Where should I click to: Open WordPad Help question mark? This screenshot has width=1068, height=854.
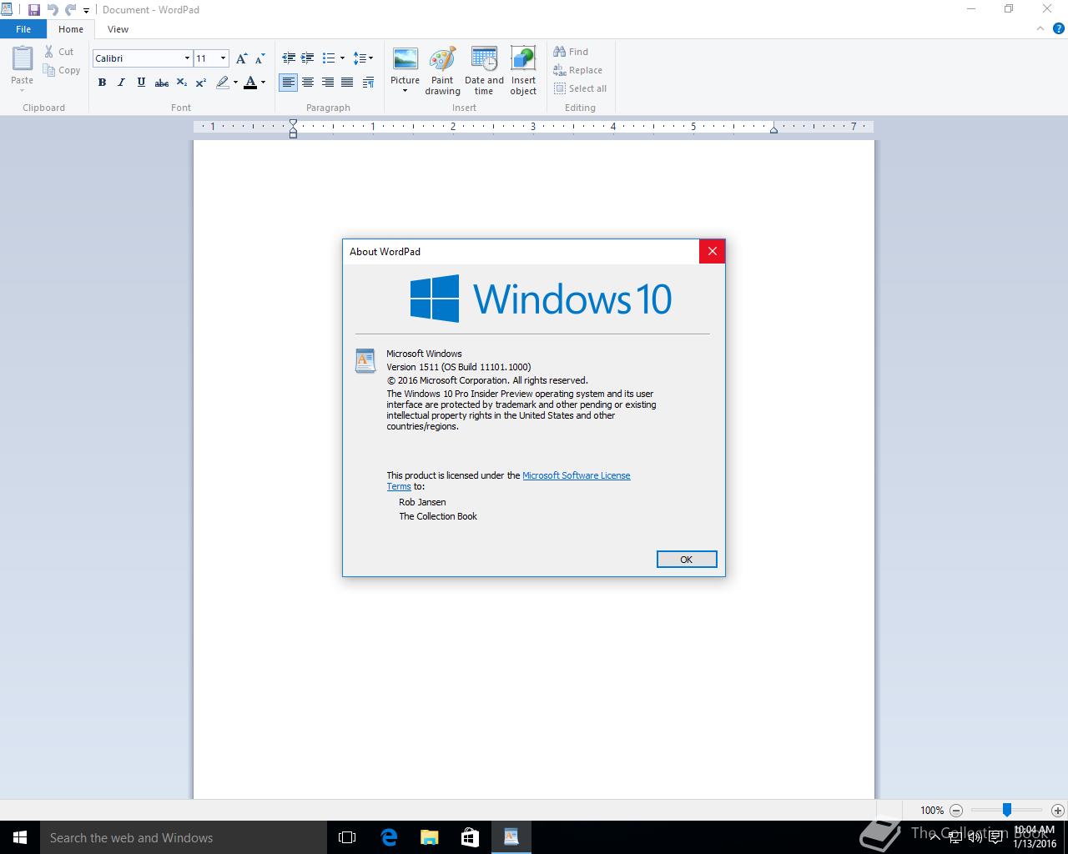1059,28
